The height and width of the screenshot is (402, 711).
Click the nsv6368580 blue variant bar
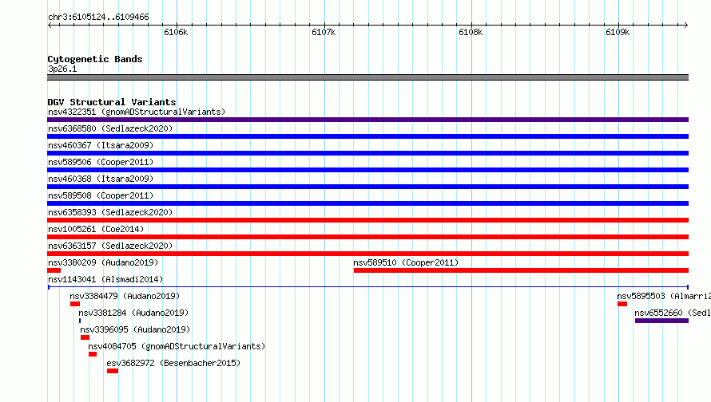(367, 136)
